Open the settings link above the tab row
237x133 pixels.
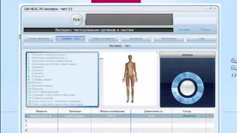(x=184, y=30)
